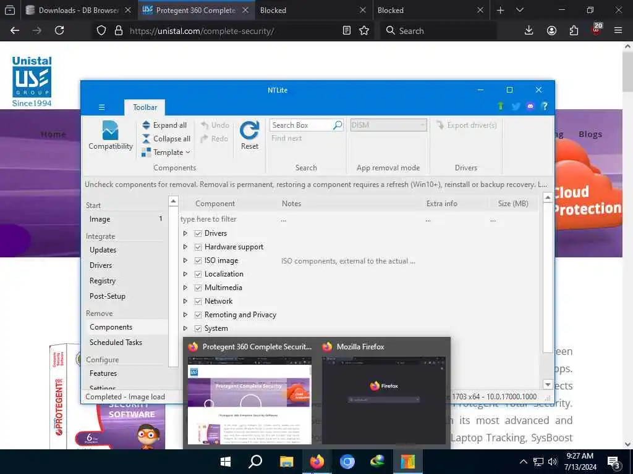Image resolution: width=633 pixels, height=474 pixels.
Task: Expand Localization tree node
Action: (185, 274)
